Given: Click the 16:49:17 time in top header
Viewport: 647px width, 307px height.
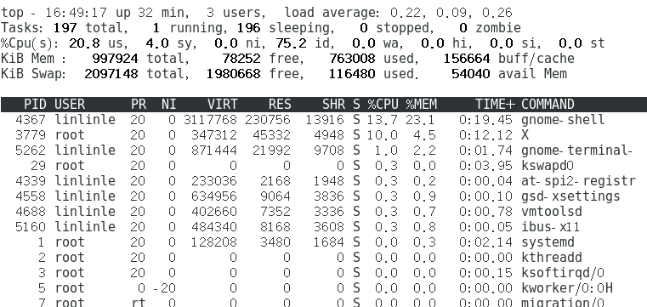Looking at the screenshot, I should 76,13.
